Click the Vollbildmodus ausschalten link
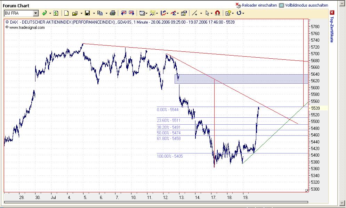 coord(306,5)
